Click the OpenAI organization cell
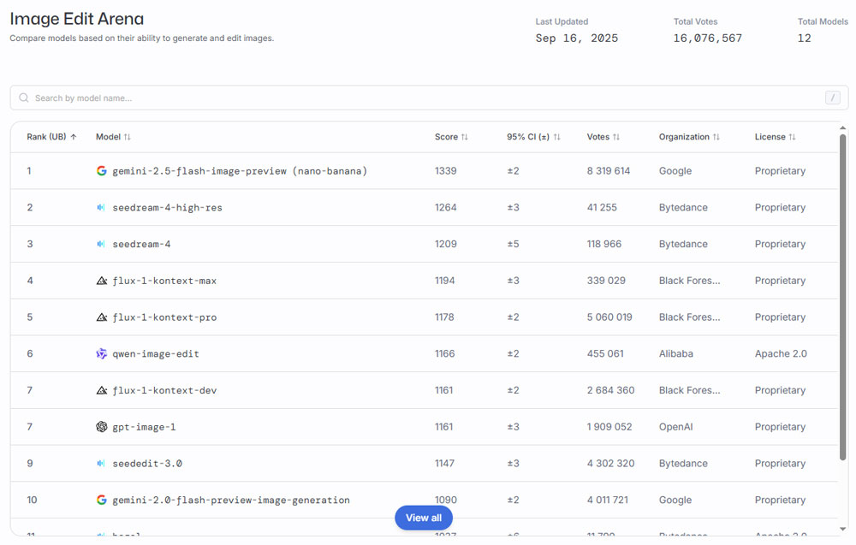Image resolution: width=856 pixels, height=545 pixels. point(676,427)
